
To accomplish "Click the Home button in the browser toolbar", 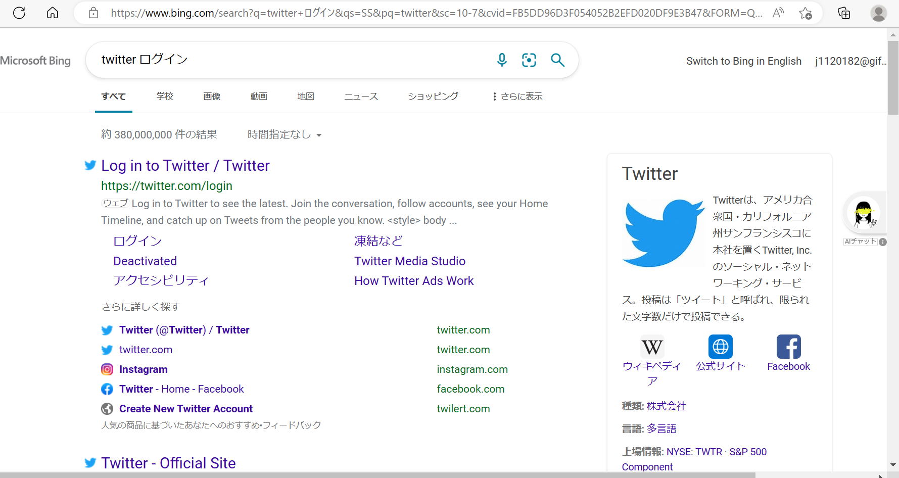I will pos(52,13).
